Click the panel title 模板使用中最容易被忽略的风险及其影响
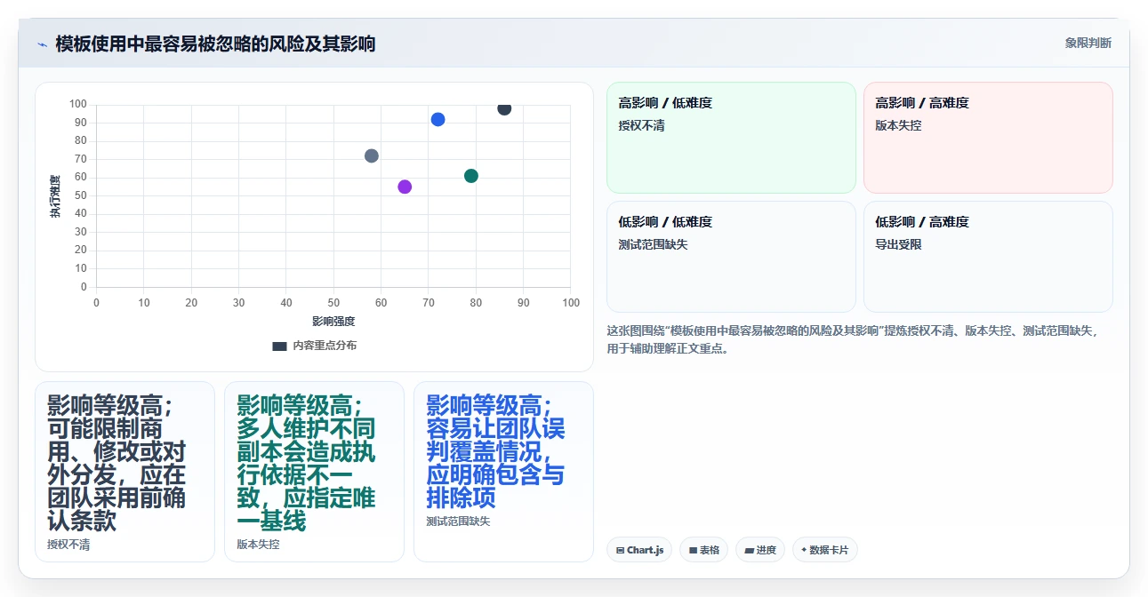Screen dimensions: 1148x597 pos(215,44)
